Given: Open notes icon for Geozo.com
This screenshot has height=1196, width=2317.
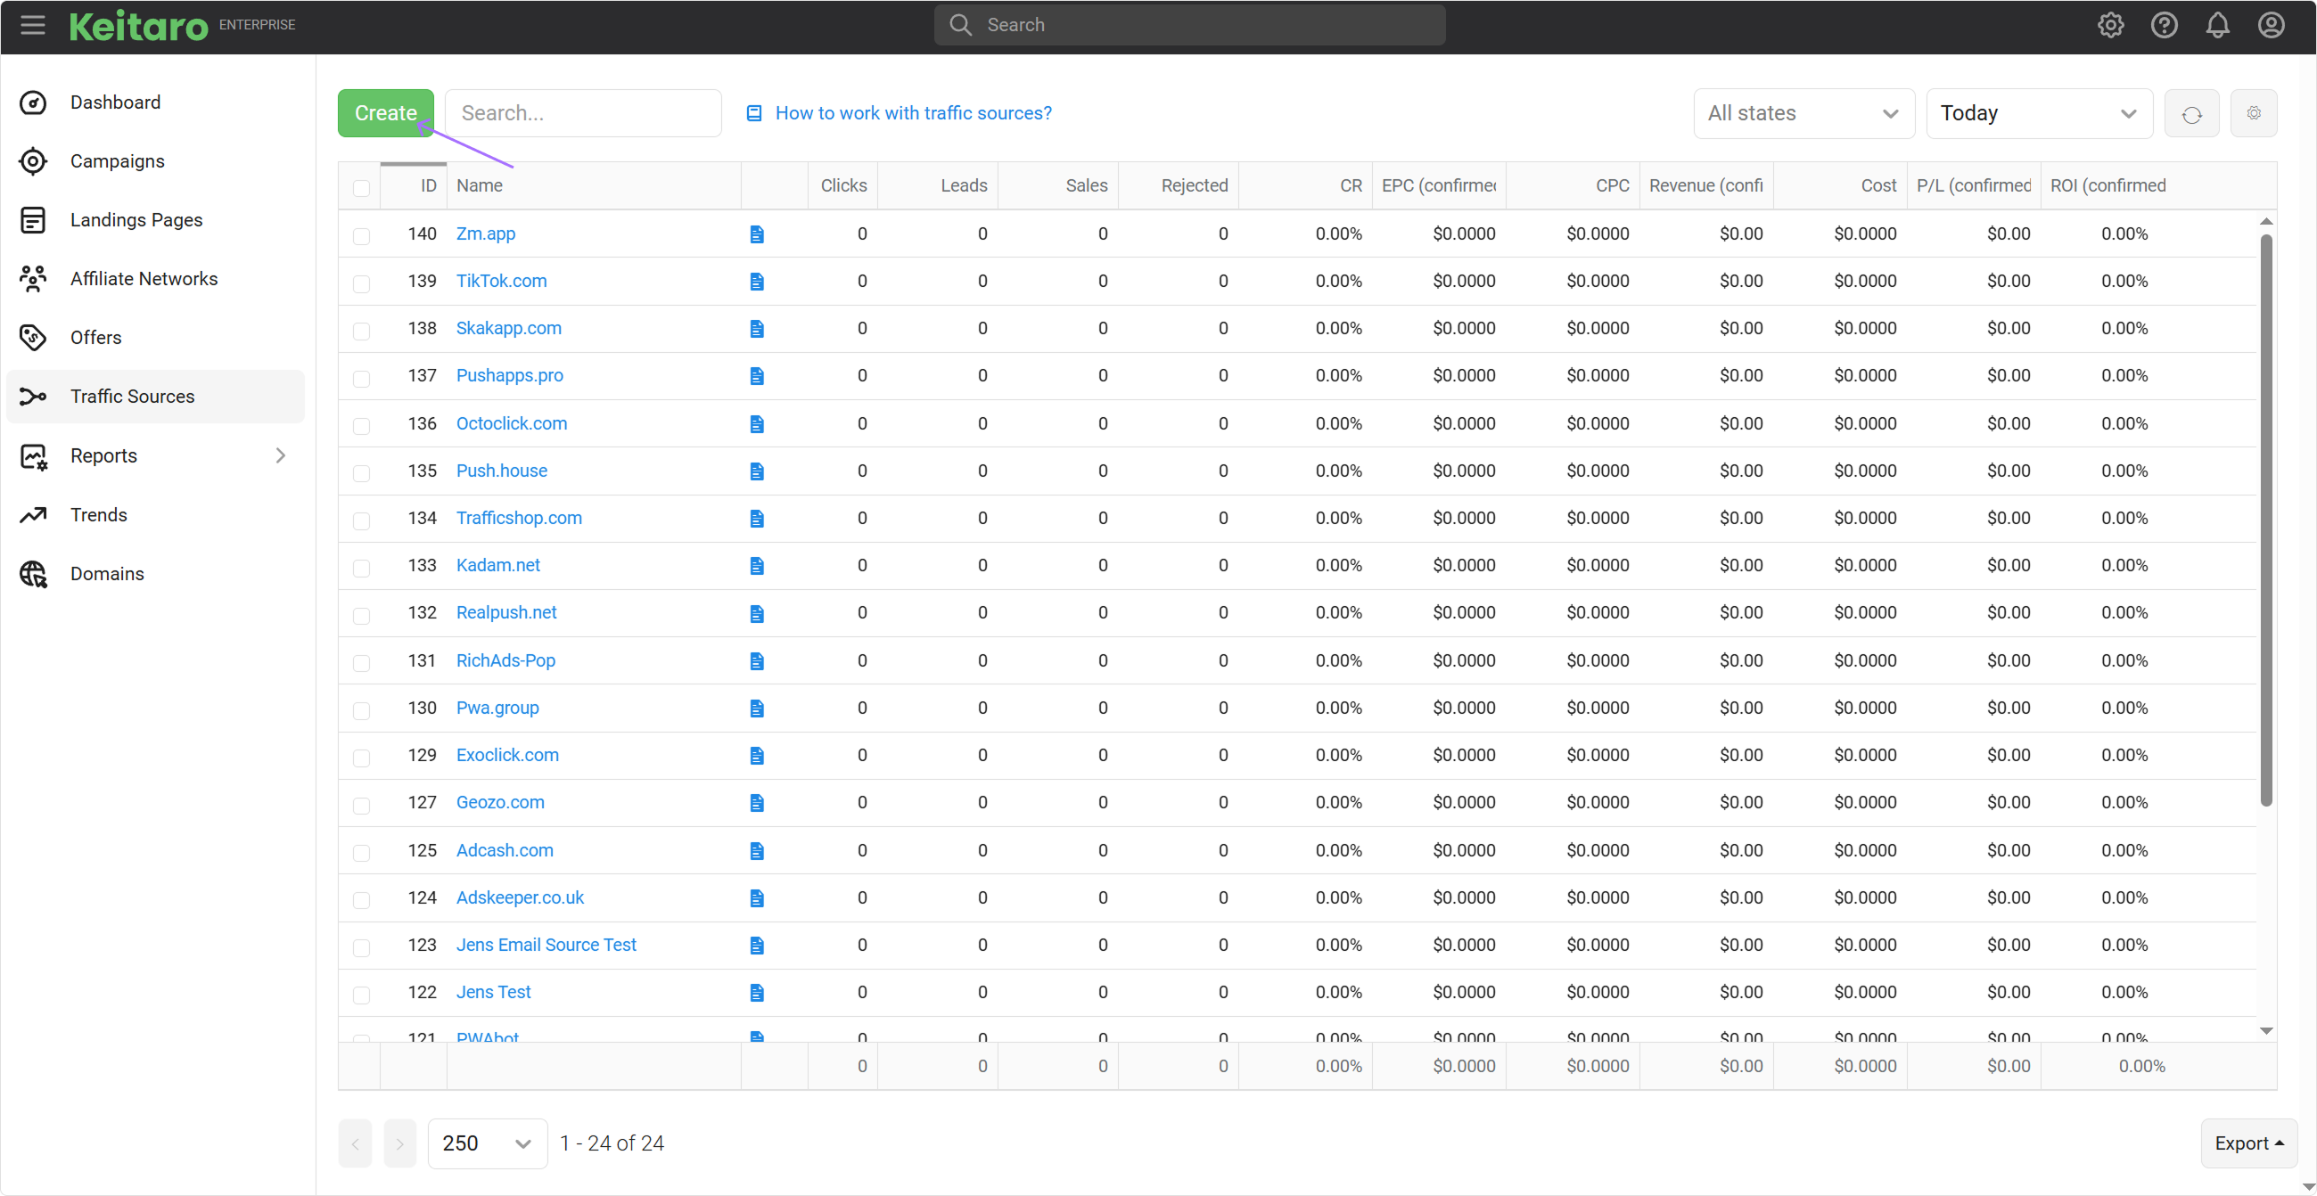Looking at the screenshot, I should pos(757,802).
